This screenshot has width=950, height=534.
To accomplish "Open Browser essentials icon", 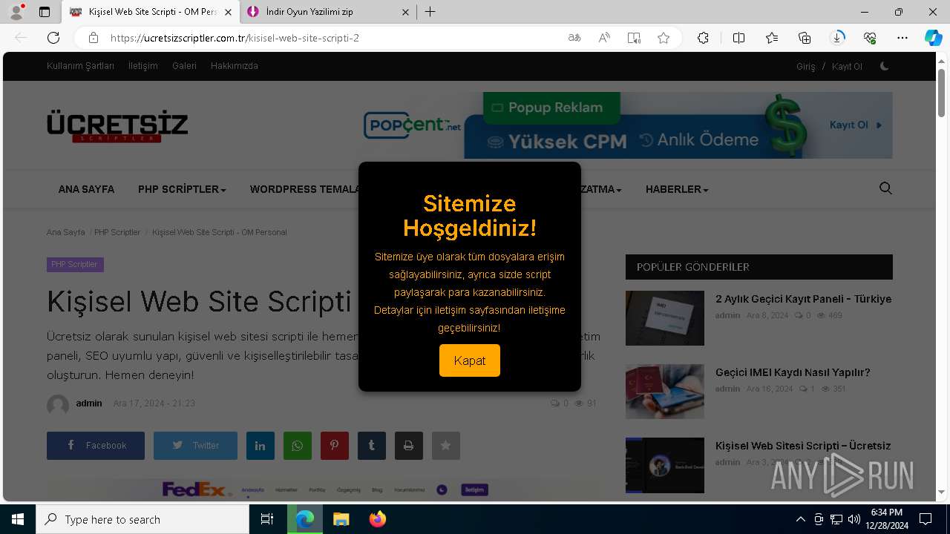I will 870,38.
